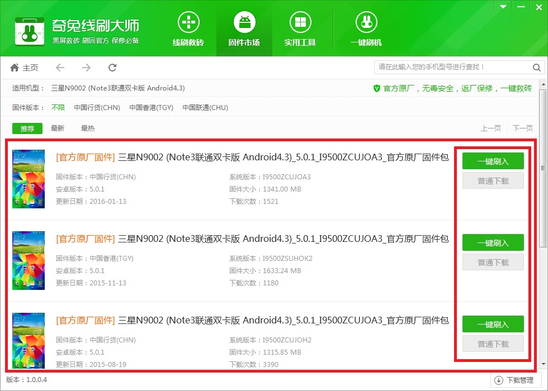Image resolution: width=548 pixels, height=391 pixels.
Task: Open the 实用工具 section
Action: 300,29
